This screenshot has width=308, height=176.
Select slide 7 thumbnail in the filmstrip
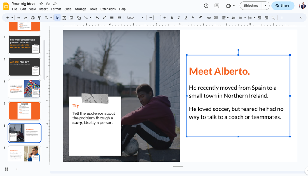[x=24, y=111]
